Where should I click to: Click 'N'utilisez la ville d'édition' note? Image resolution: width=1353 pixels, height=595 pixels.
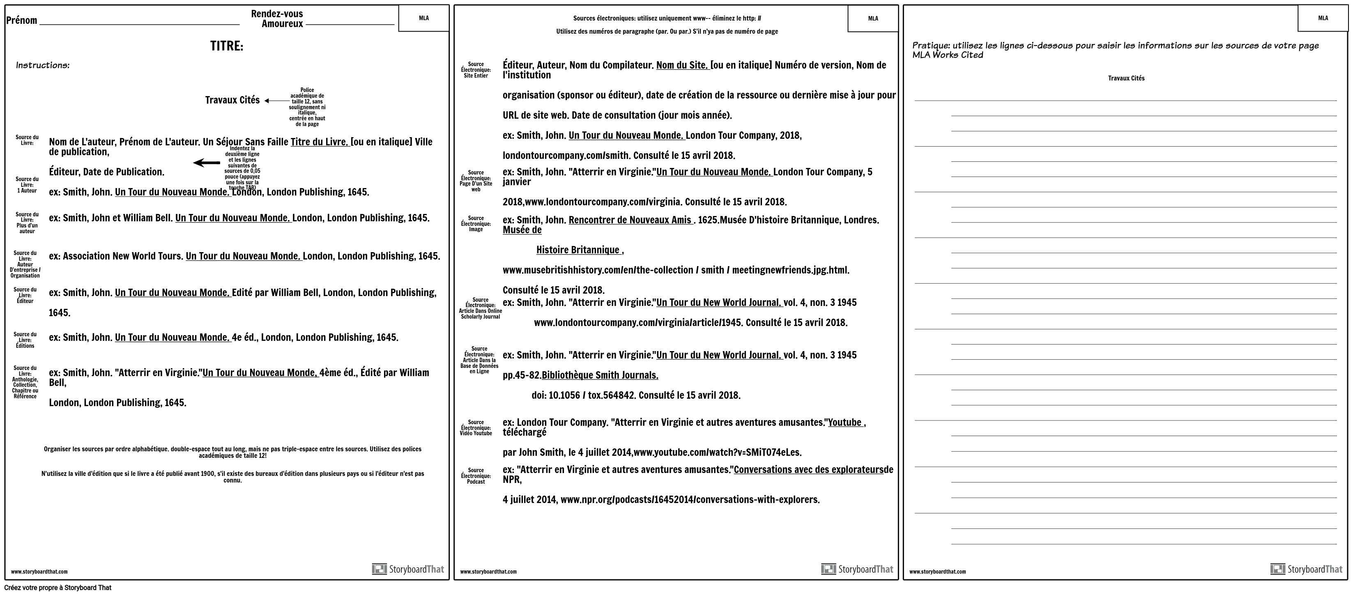(232, 477)
